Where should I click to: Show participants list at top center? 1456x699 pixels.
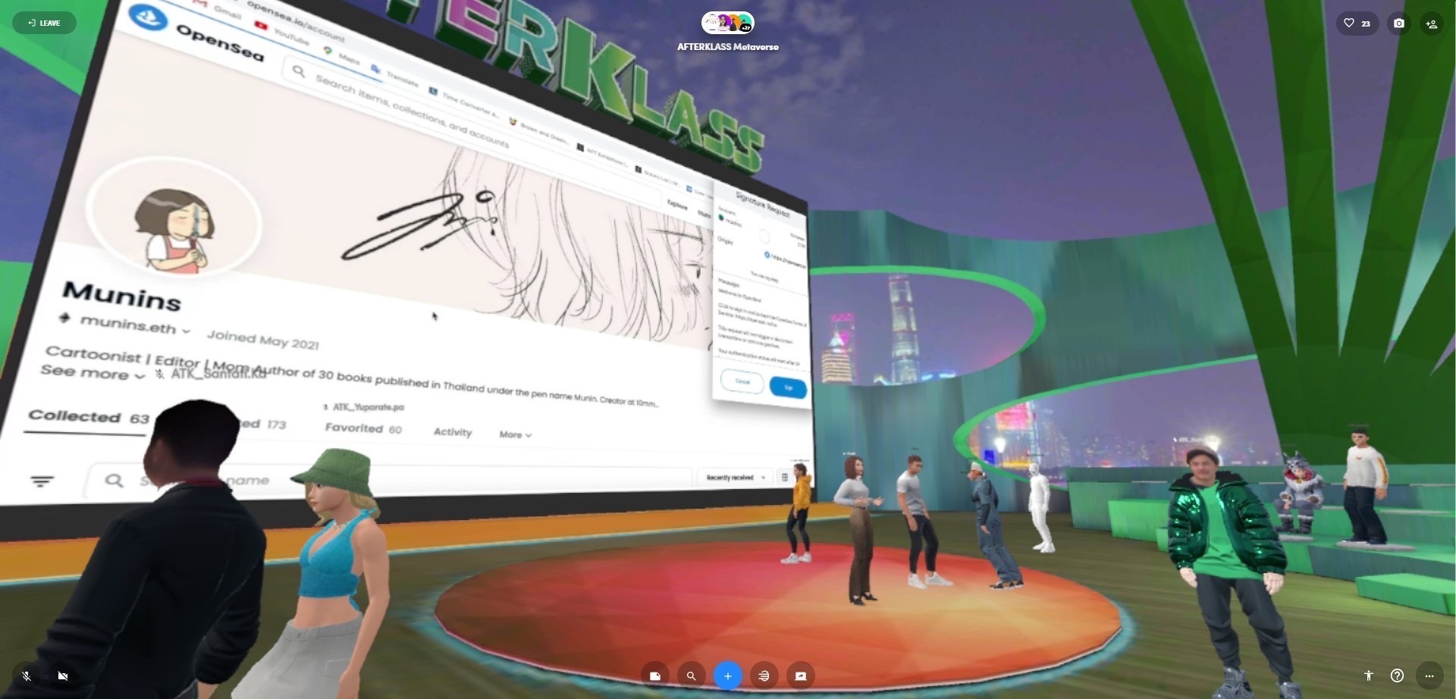point(728,23)
